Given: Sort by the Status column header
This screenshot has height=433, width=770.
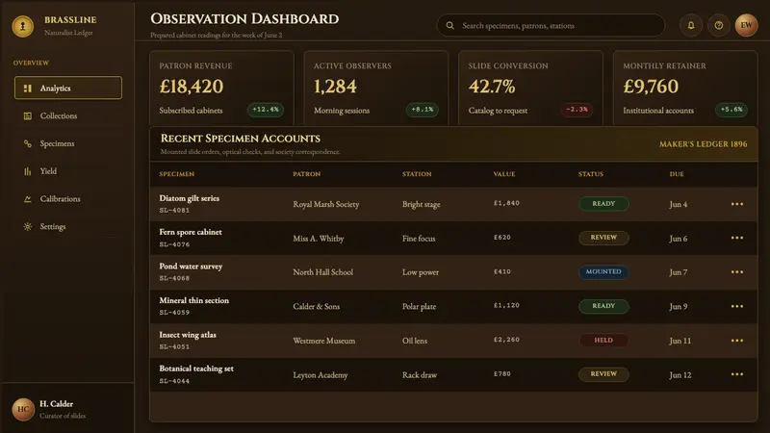Looking at the screenshot, I should pyautogui.click(x=591, y=174).
